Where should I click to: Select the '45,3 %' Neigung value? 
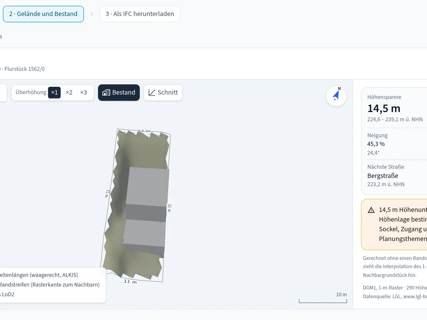376,144
